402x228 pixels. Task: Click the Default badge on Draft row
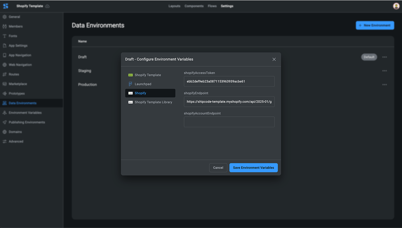pyautogui.click(x=369, y=57)
